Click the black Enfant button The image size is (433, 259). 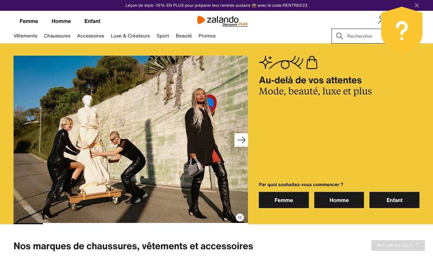394,200
